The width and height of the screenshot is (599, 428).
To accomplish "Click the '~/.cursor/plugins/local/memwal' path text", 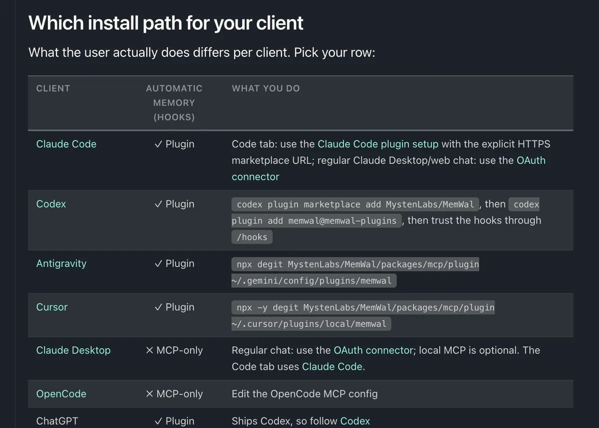I will (311, 324).
